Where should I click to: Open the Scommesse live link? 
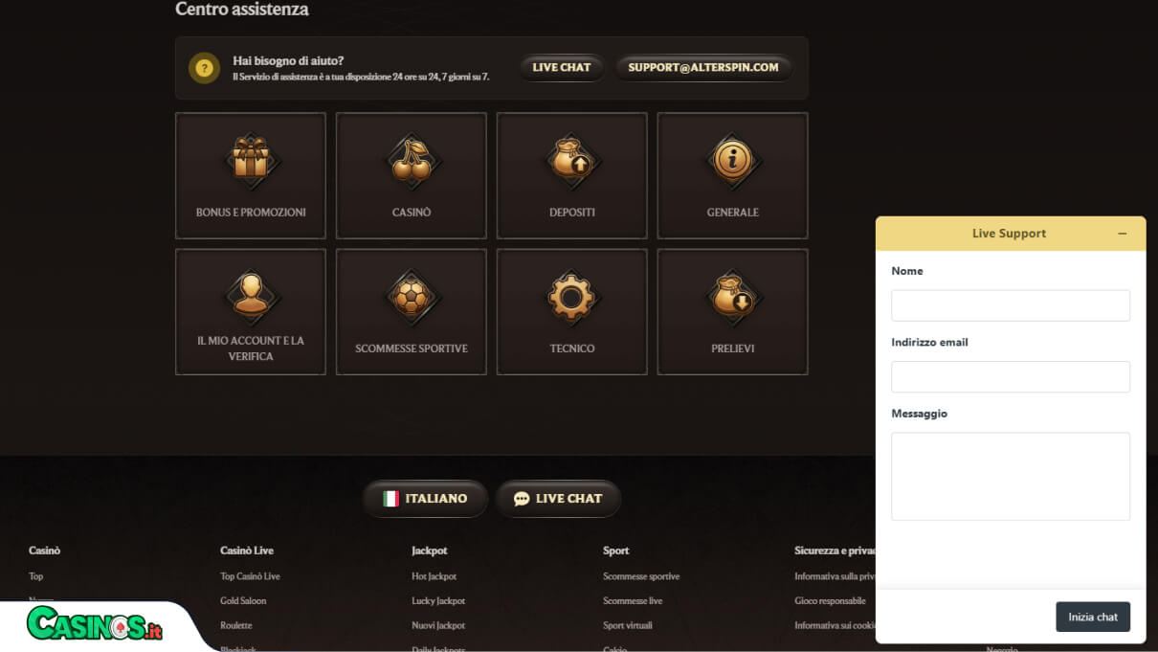click(633, 601)
